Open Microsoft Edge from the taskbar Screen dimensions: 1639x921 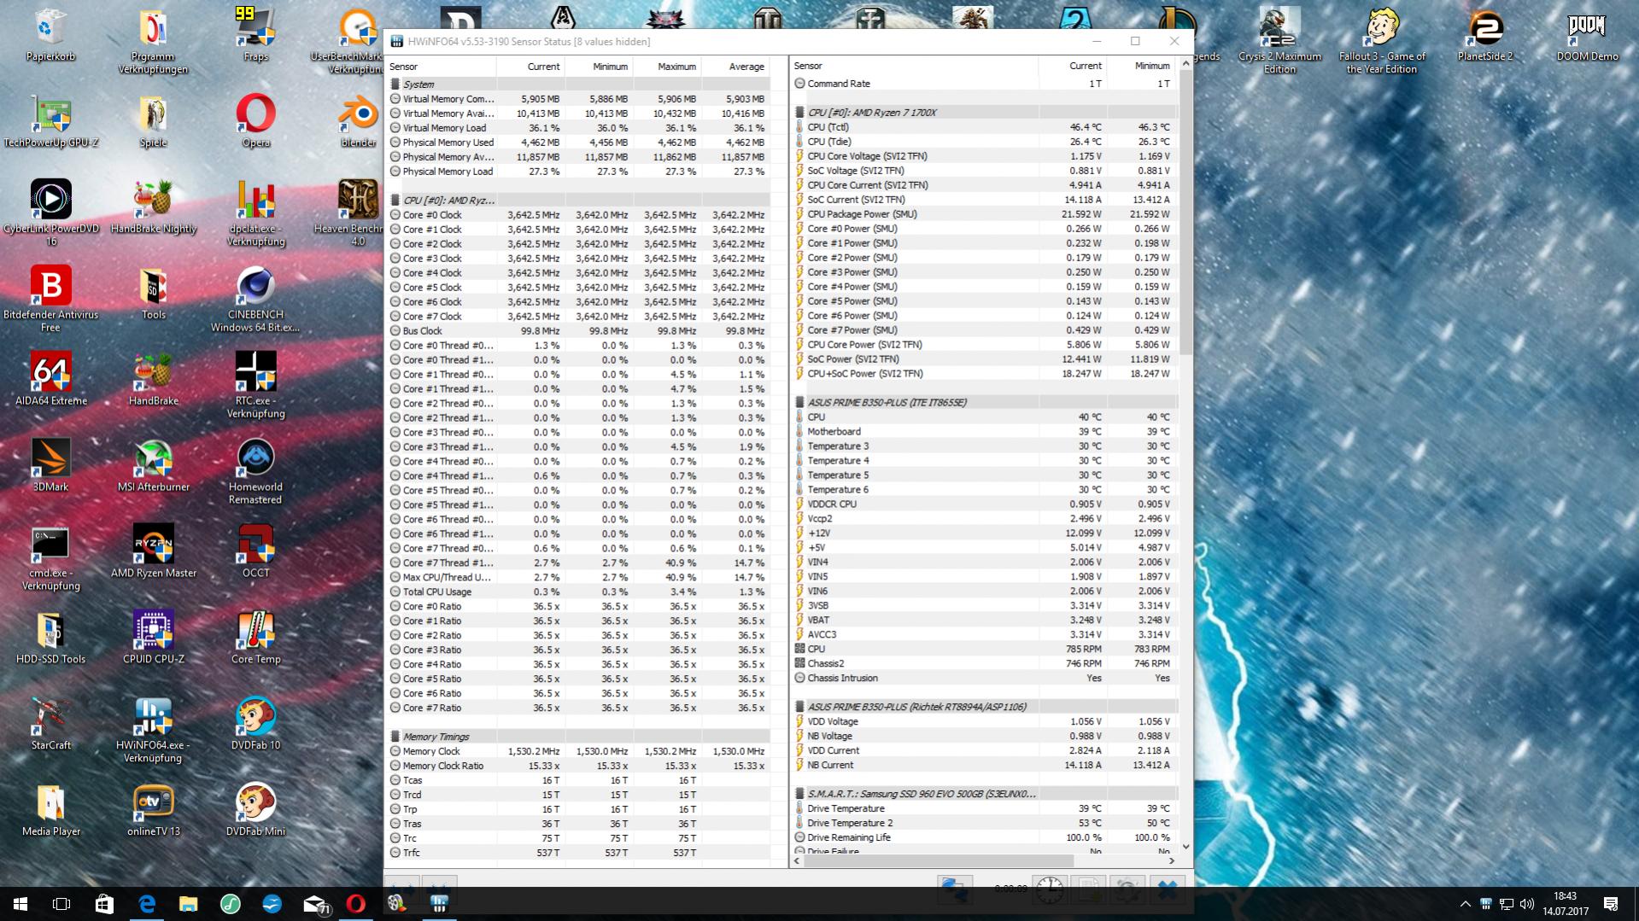click(x=146, y=904)
